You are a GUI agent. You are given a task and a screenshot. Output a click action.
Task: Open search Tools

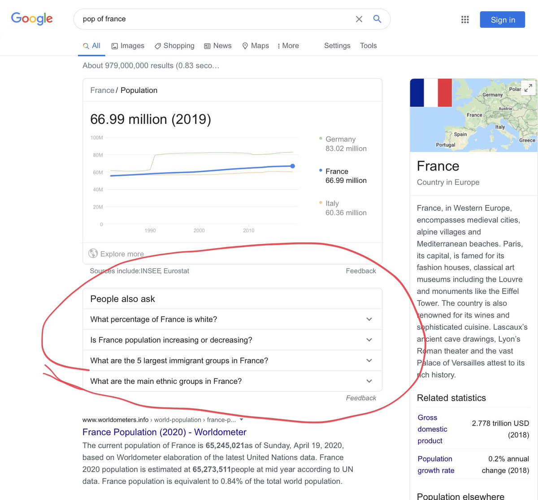[368, 46]
